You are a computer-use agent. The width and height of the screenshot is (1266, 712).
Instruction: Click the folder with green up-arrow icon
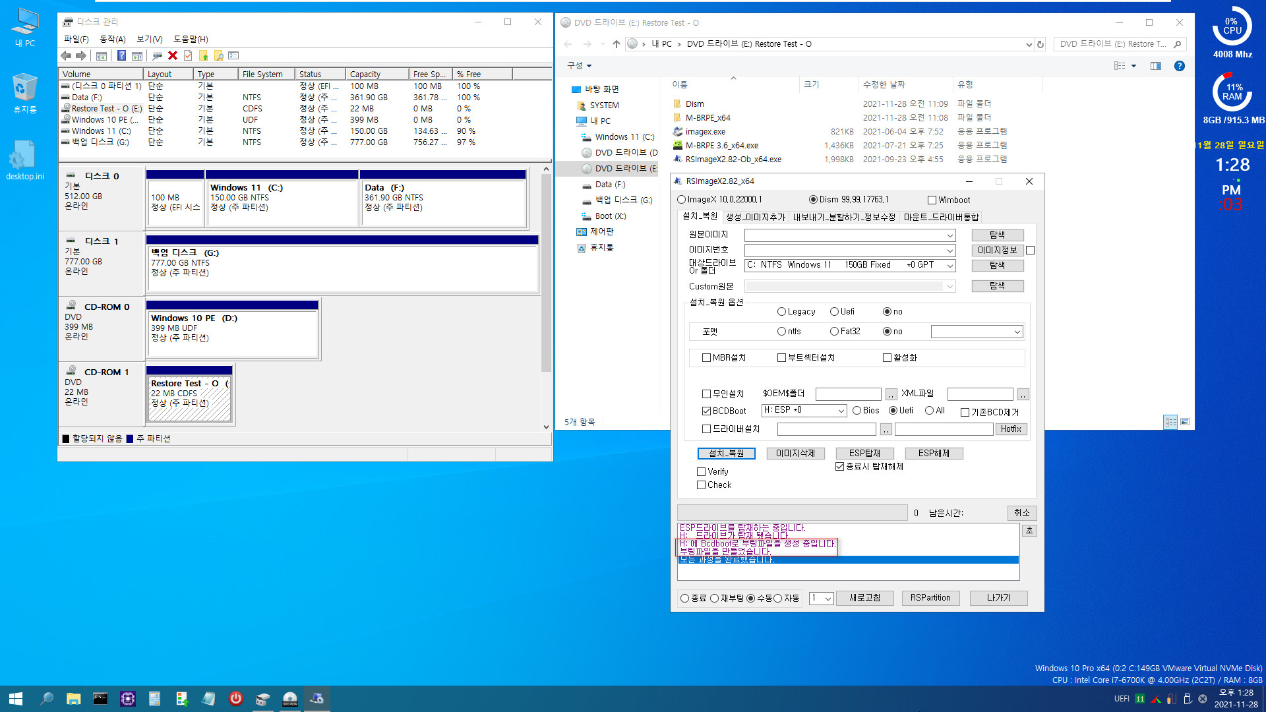point(203,56)
